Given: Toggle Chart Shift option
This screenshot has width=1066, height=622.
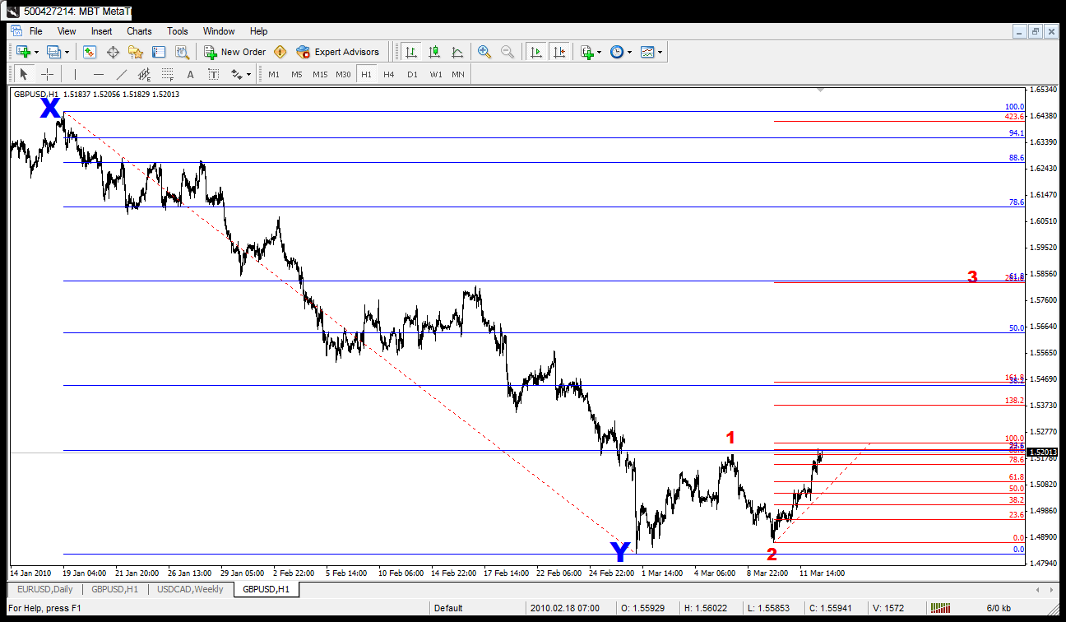Looking at the screenshot, I should (x=560, y=52).
